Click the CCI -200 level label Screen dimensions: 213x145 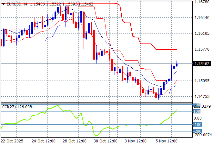tap(197, 131)
